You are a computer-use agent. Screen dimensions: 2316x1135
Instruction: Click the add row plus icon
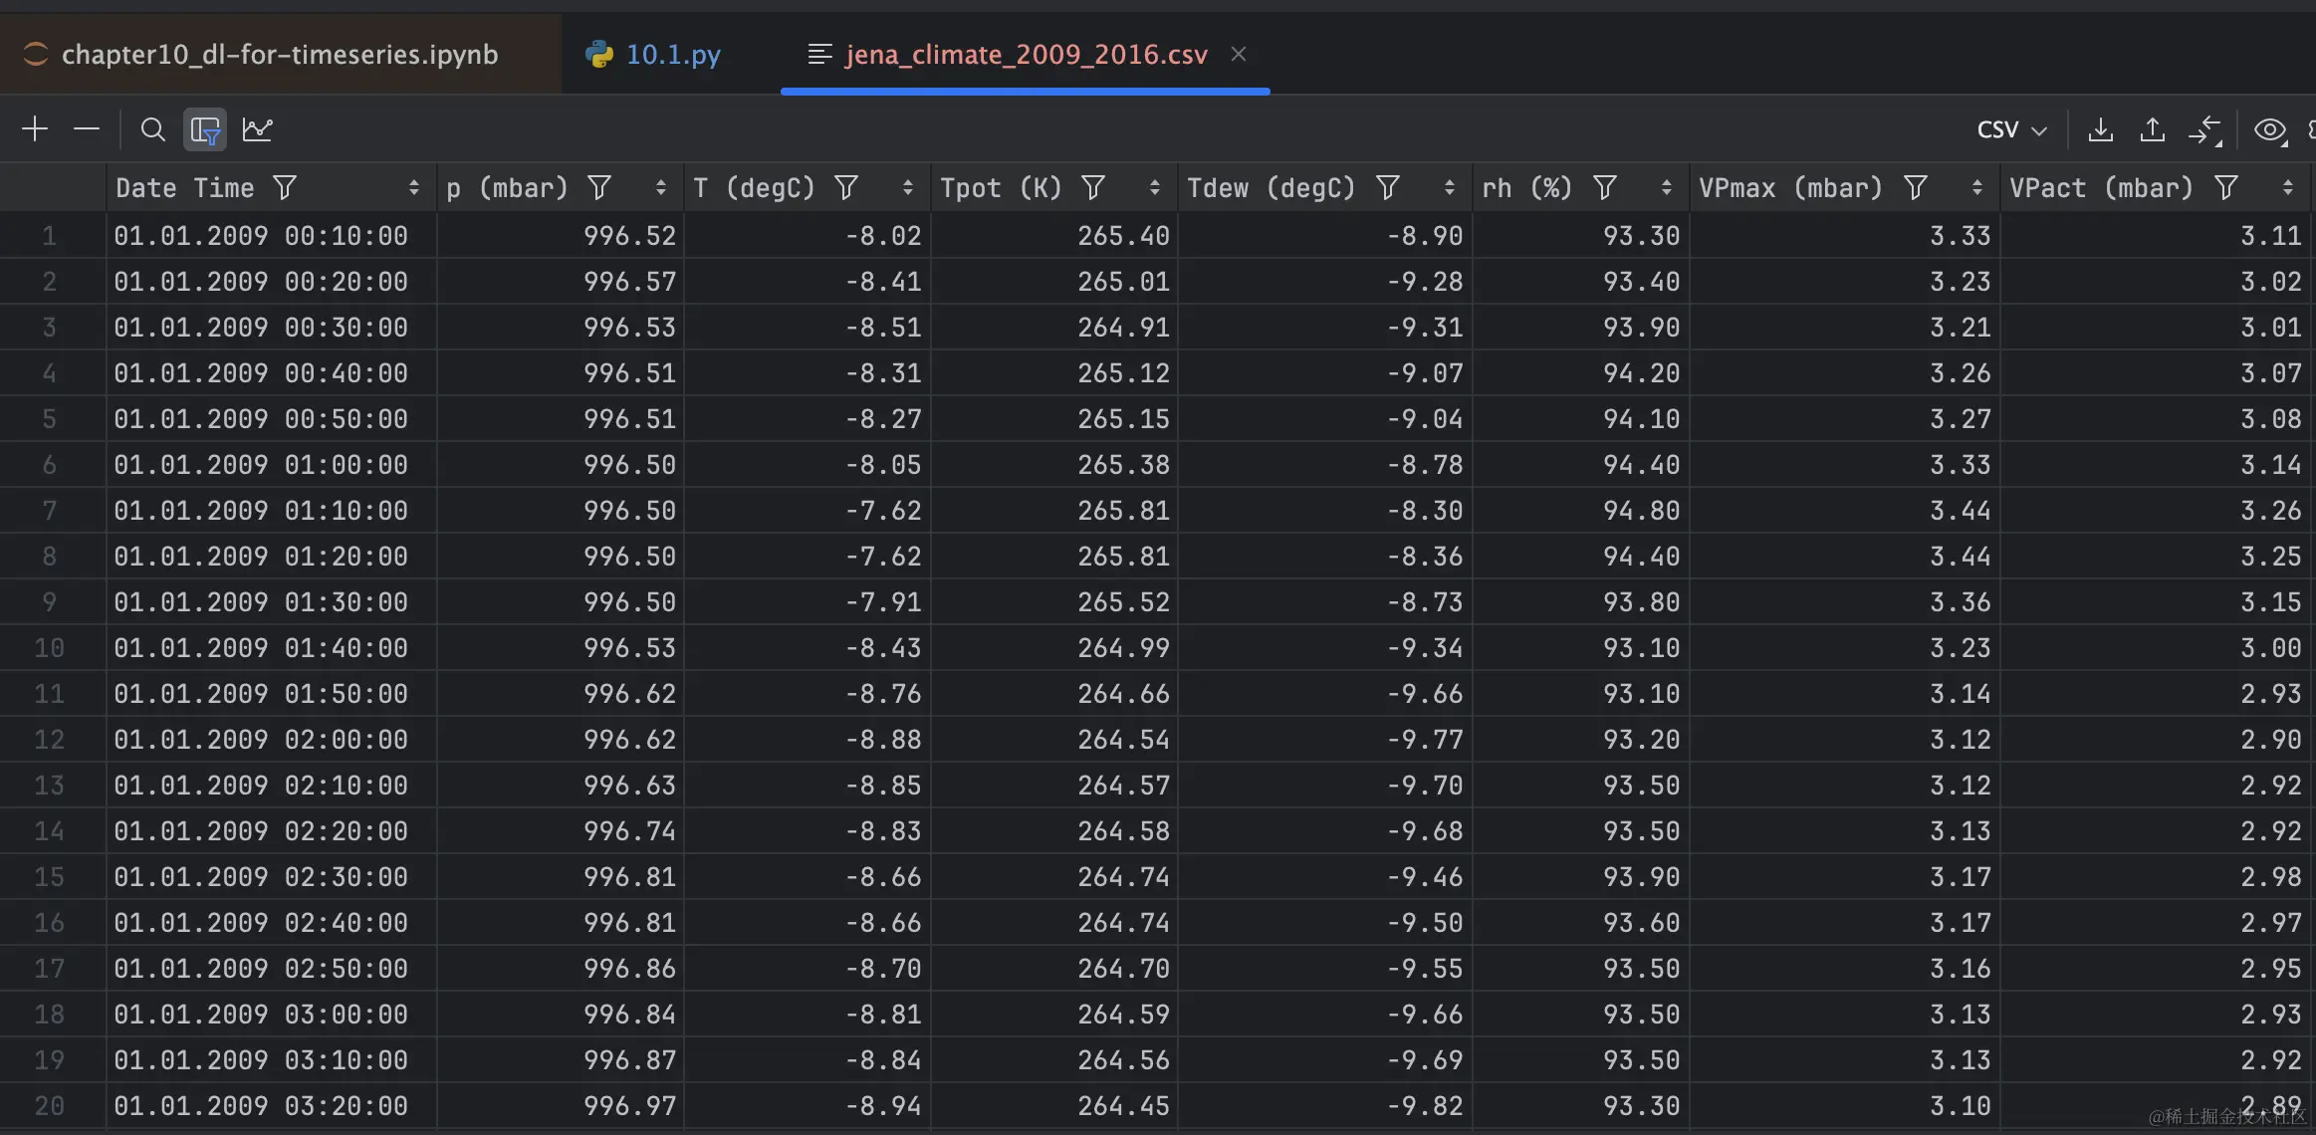35,129
